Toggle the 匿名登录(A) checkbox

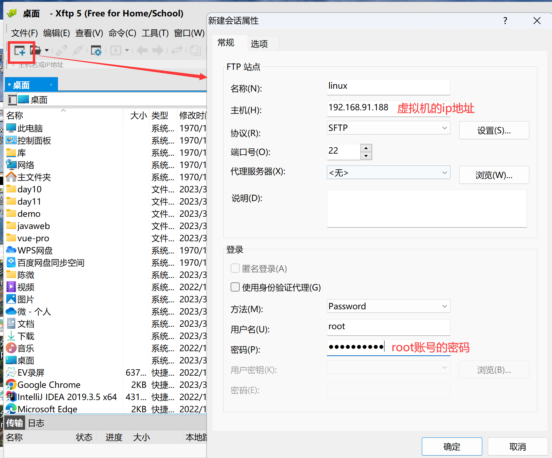pos(235,268)
